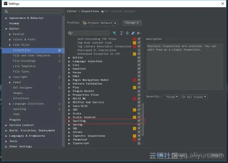This screenshot has height=163, width=228.
Task: Toggle the Maven inspections checkbox
Action: [139, 73]
